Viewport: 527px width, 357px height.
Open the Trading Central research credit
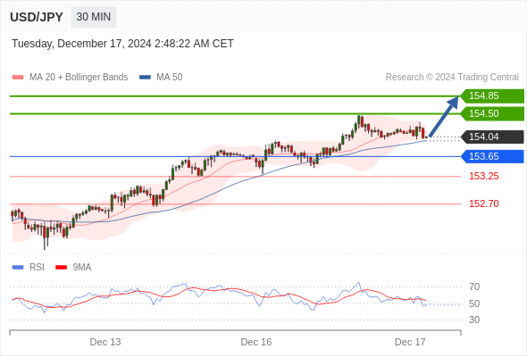pos(452,78)
